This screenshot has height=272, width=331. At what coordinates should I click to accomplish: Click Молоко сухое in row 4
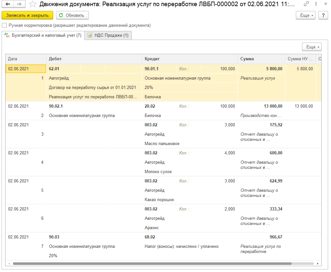[158, 171]
